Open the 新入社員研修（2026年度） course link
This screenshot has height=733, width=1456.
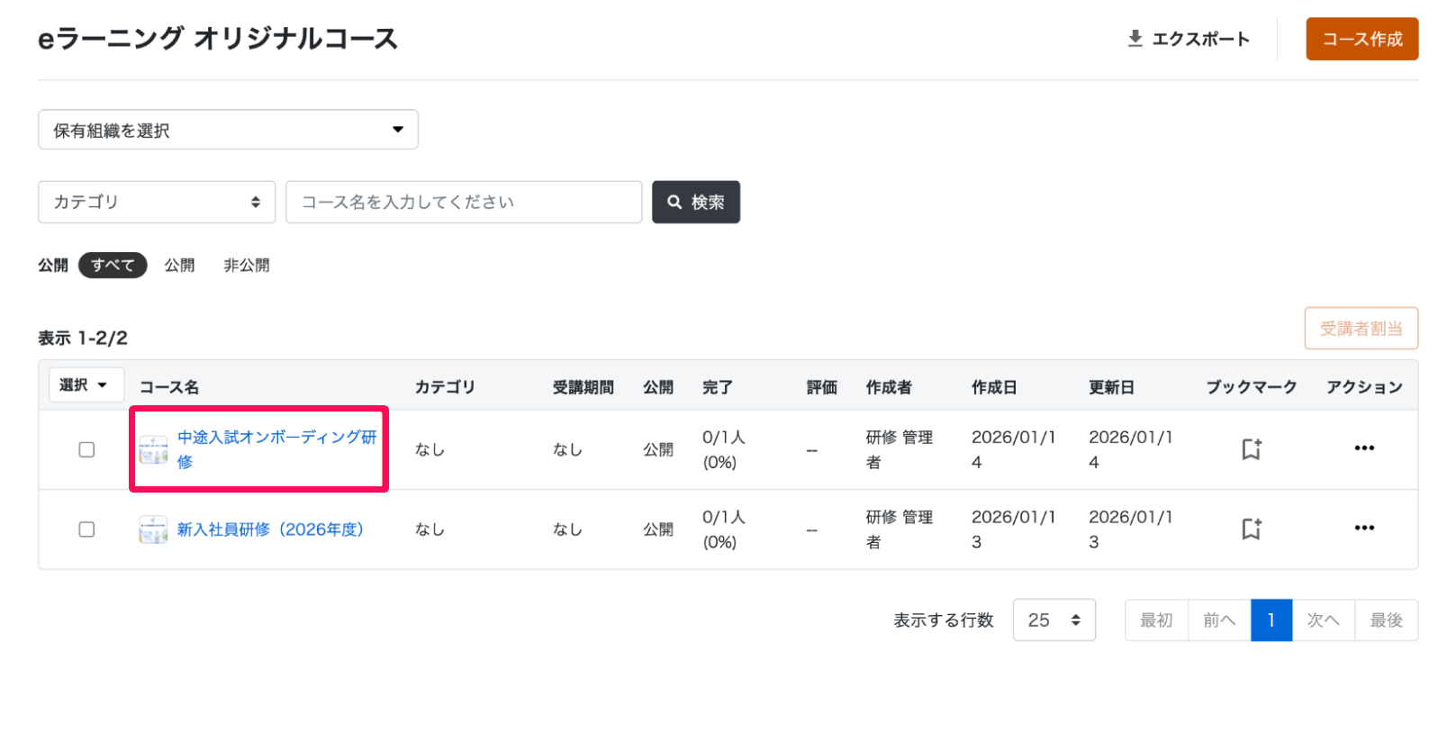tap(270, 529)
